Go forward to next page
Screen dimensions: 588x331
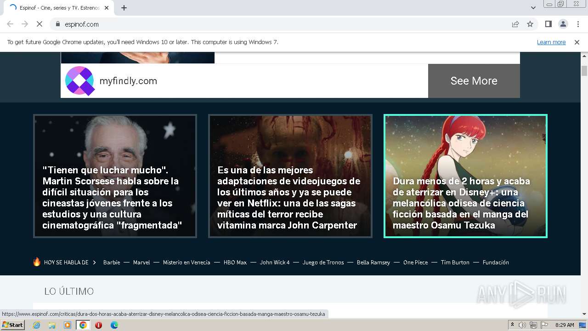pyautogui.click(x=25, y=24)
